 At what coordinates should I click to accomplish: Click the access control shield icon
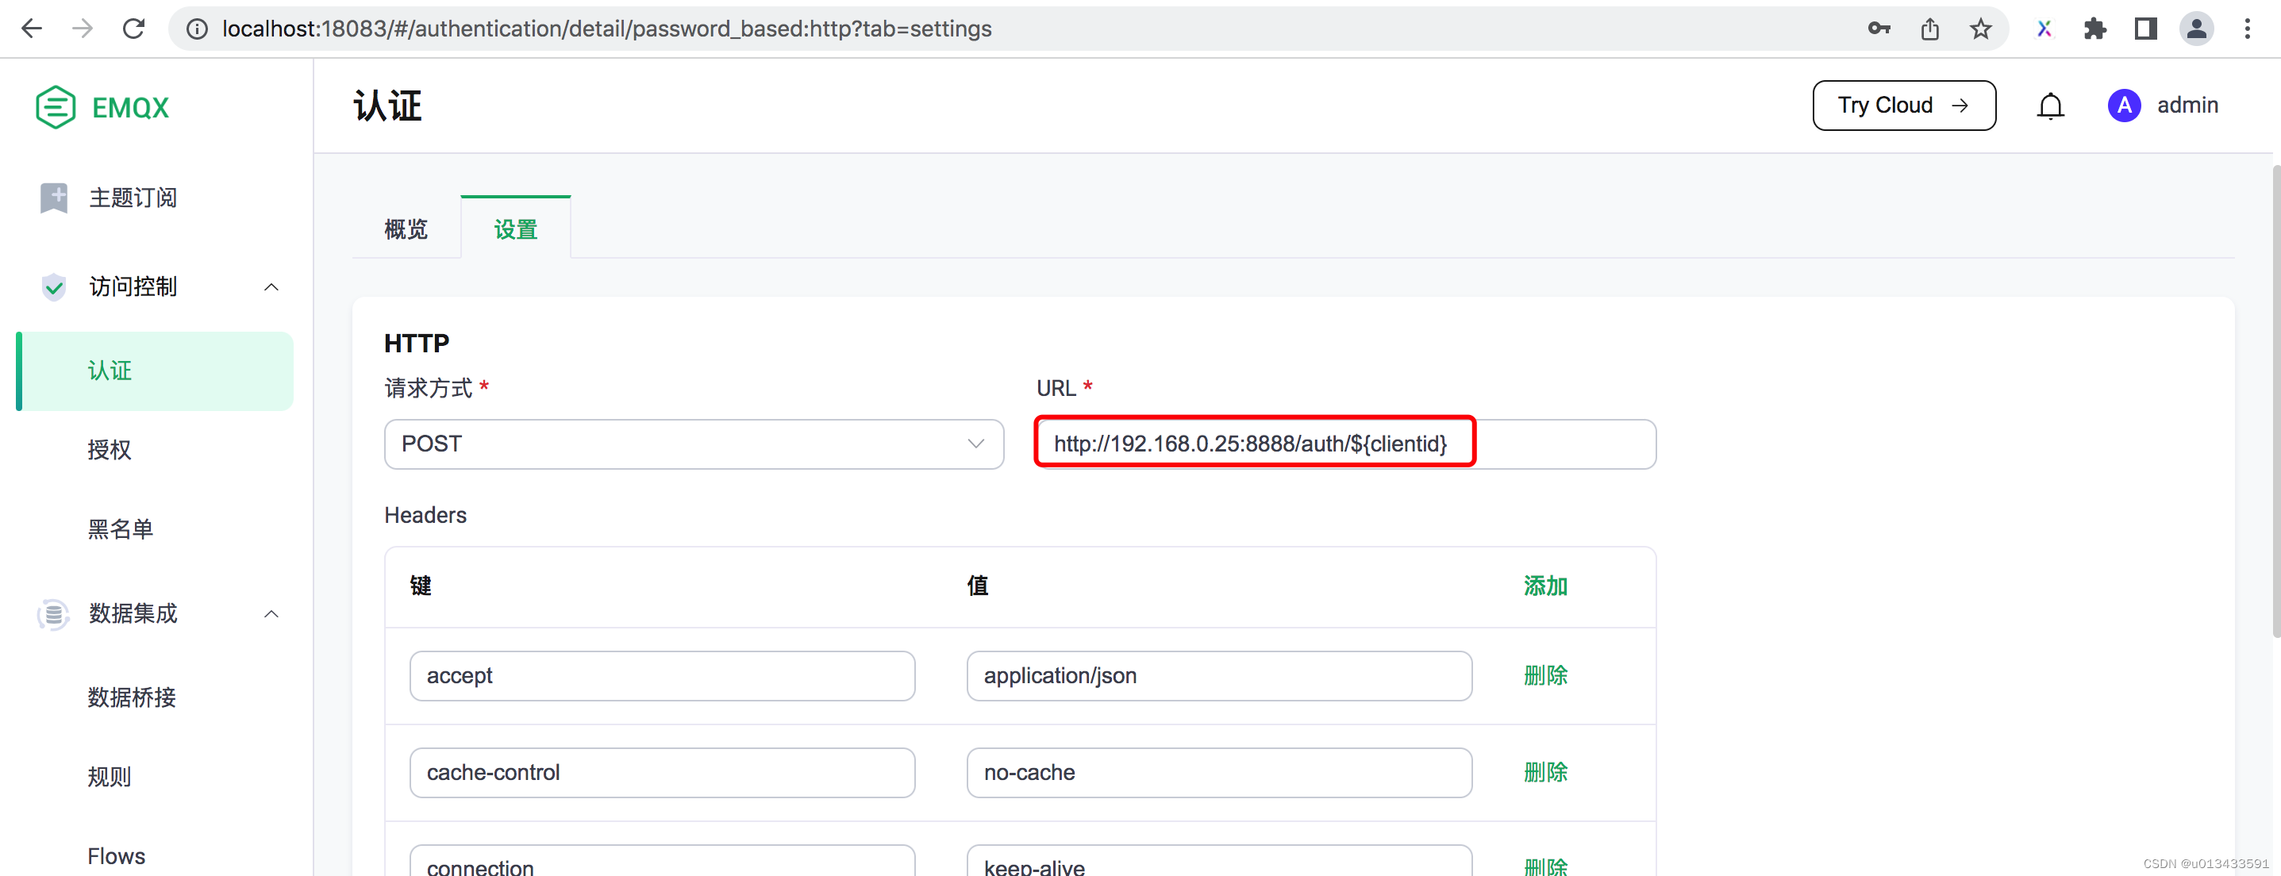coord(54,286)
